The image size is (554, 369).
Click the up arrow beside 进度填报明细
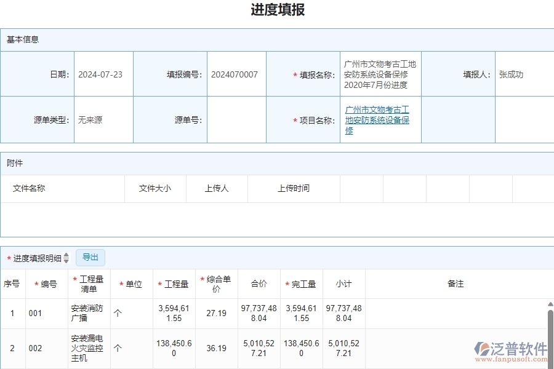(67, 255)
